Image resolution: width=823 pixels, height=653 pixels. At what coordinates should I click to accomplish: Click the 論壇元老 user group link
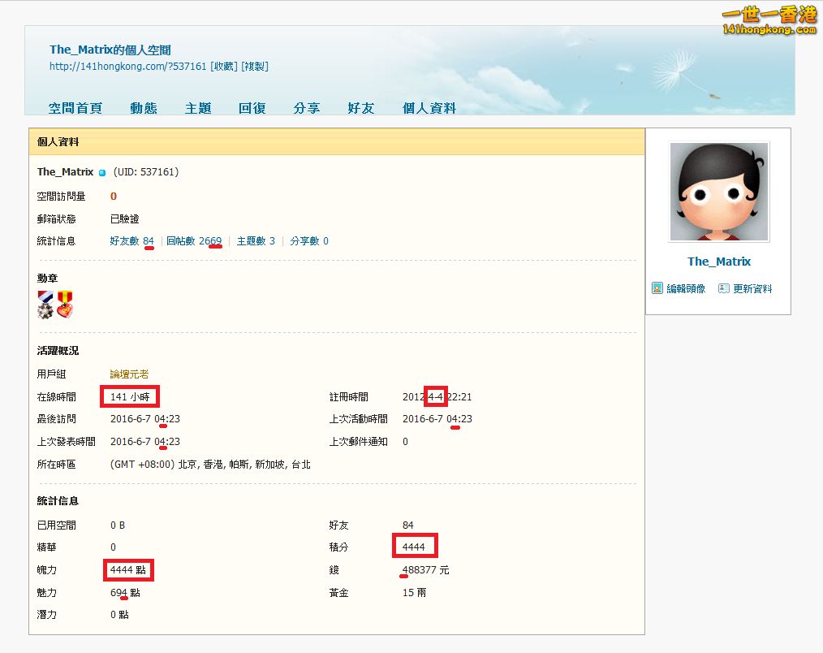coord(129,374)
